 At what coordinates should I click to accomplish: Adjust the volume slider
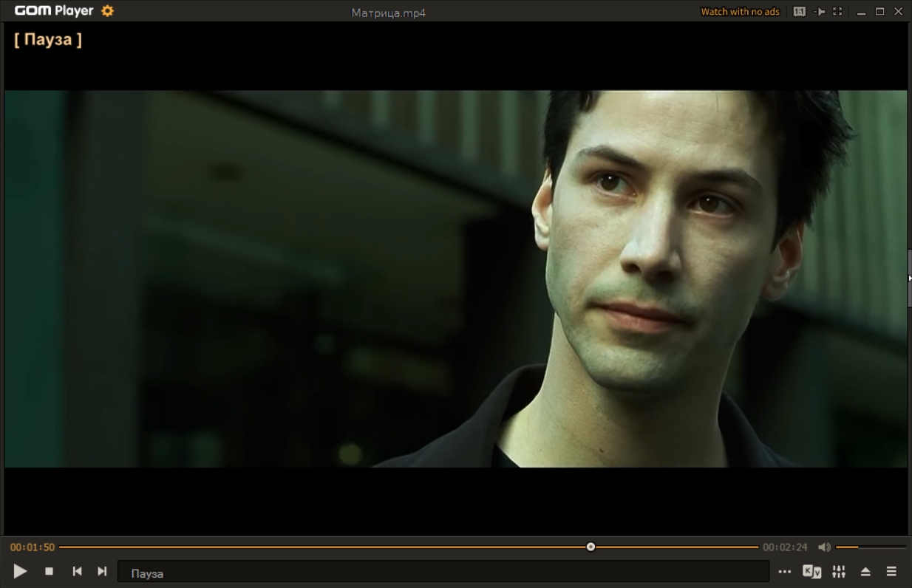[871, 547]
